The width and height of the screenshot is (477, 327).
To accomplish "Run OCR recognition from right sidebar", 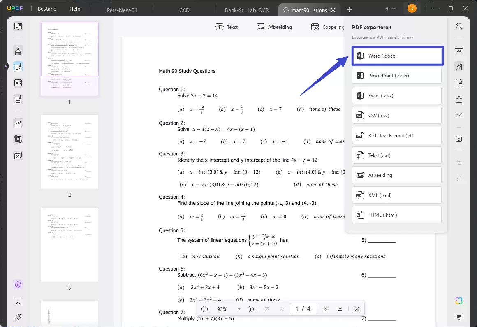I will click(x=459, y=50).
